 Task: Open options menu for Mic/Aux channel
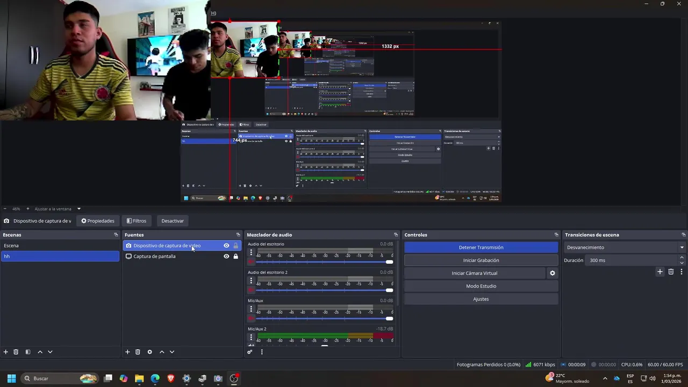coord(251,309)
